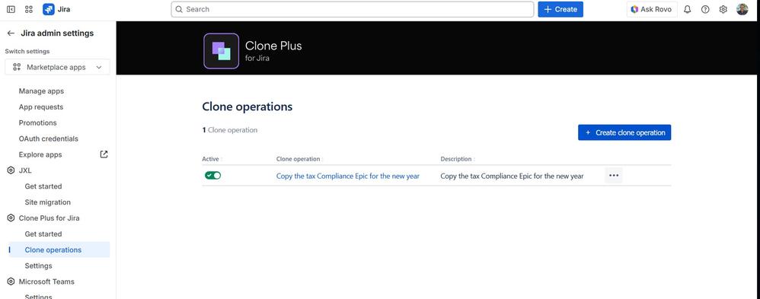Open the Marketplace apps settings dropdown

point(57,68)
